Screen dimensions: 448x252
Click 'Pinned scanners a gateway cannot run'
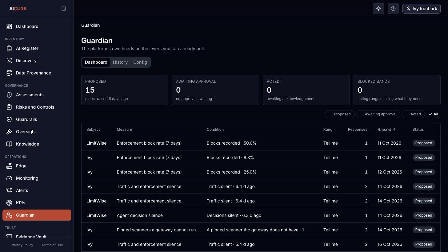point(156,230)
